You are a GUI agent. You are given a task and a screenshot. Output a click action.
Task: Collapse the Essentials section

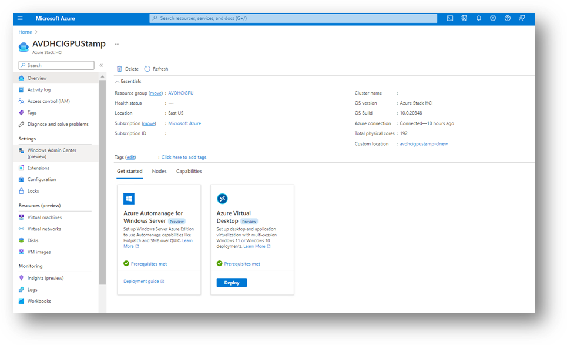pos(117,82)
